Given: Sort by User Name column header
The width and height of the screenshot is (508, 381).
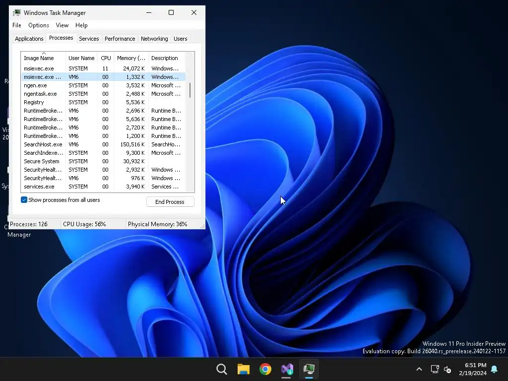Looking at the screenshot, I should [81, 58].
